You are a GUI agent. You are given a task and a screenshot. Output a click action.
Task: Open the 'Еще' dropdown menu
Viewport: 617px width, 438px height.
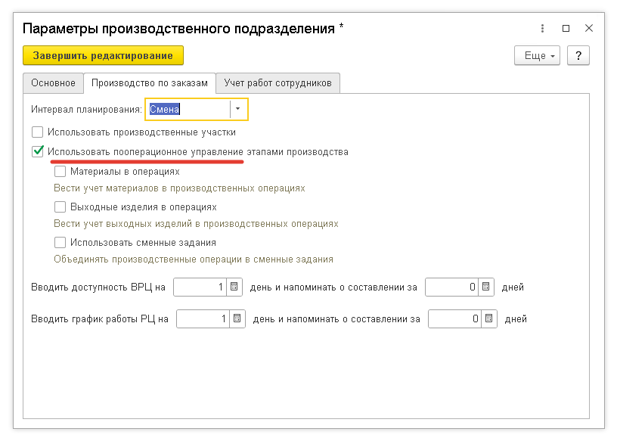point(537,56)
